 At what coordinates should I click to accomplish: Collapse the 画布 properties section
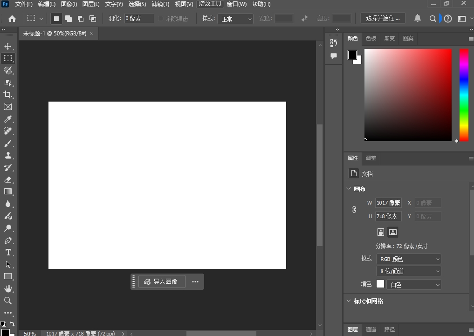349,188
